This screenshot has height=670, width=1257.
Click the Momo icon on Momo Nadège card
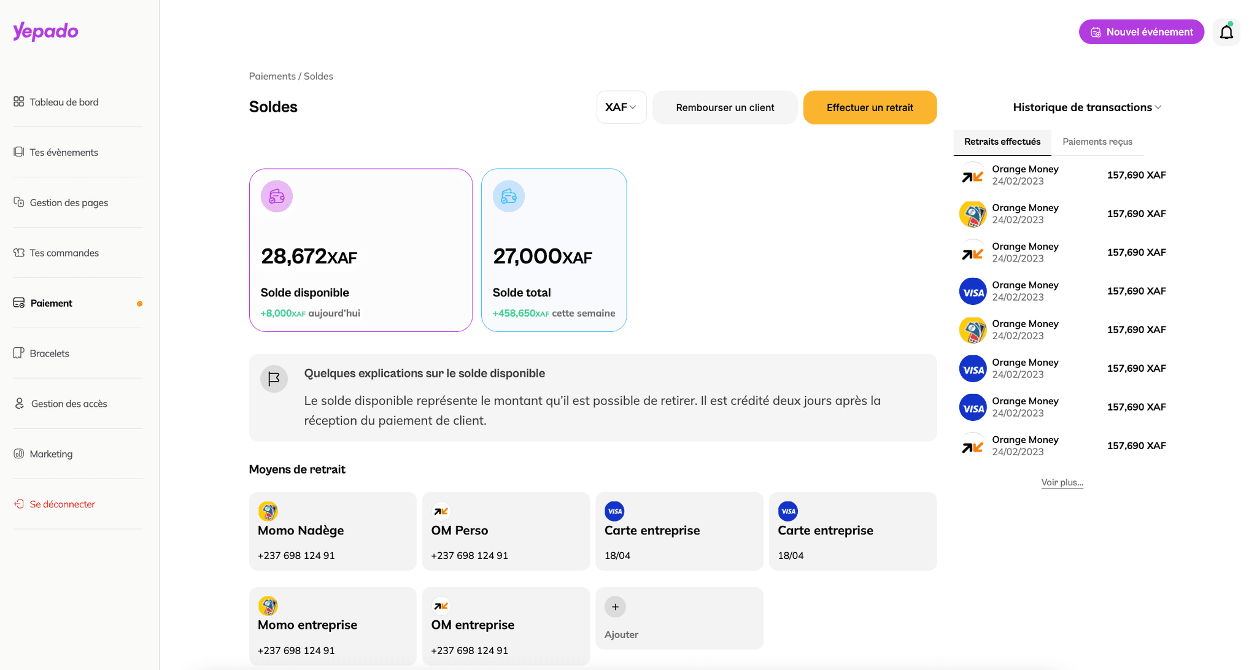pyautogui.click(x=268, y=511)
